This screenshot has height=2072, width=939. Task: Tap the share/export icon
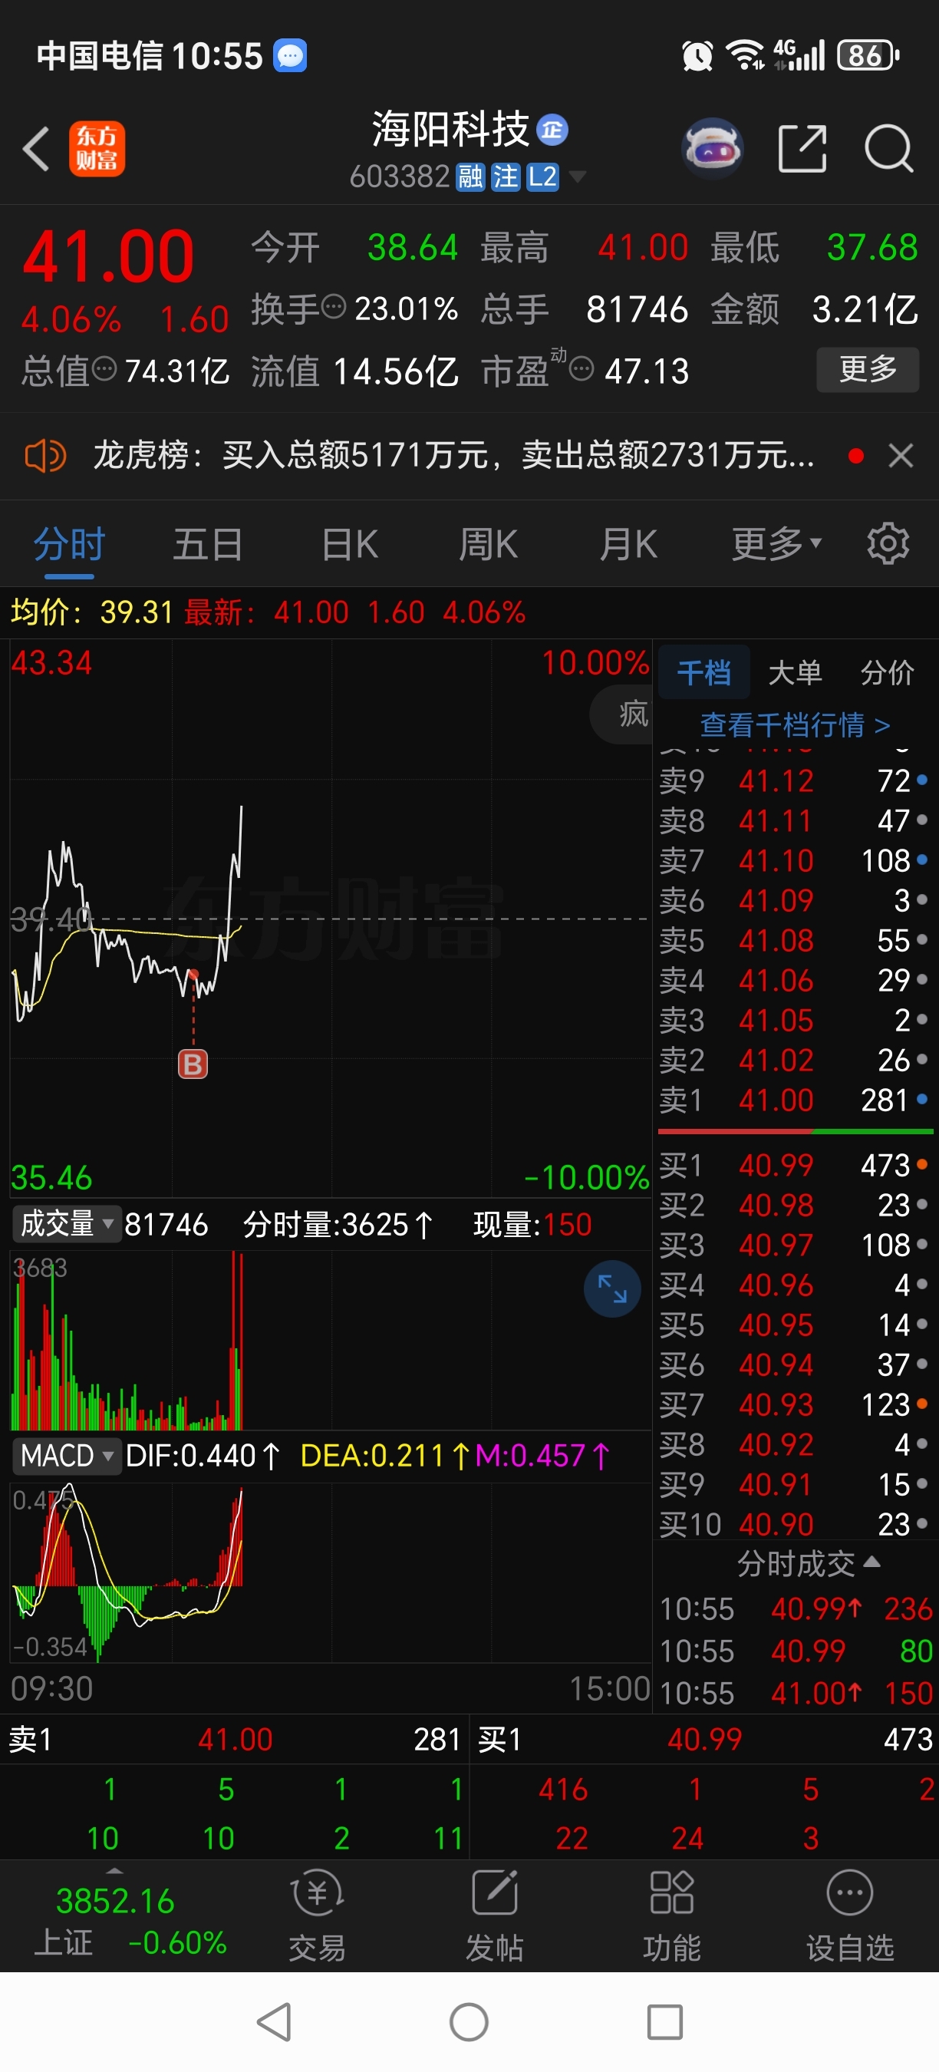[802, 149]
